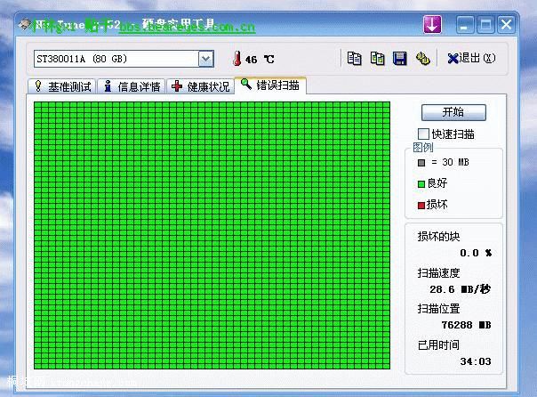Click the 0.0 % damaged blocks value
Image resolution: width=537 pixels, height=397 pixels.
point(476,253)
